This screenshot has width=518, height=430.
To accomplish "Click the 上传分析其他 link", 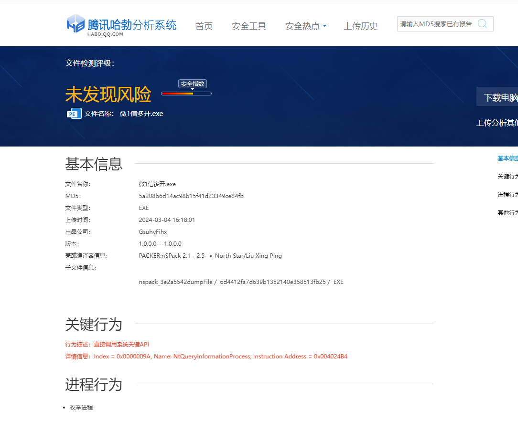I will [x=497, y=123].
